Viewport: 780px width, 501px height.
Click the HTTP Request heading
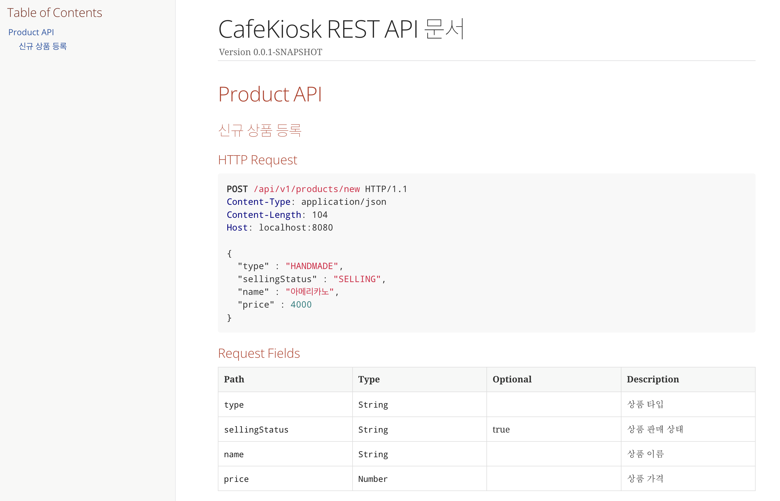point(258,160)
